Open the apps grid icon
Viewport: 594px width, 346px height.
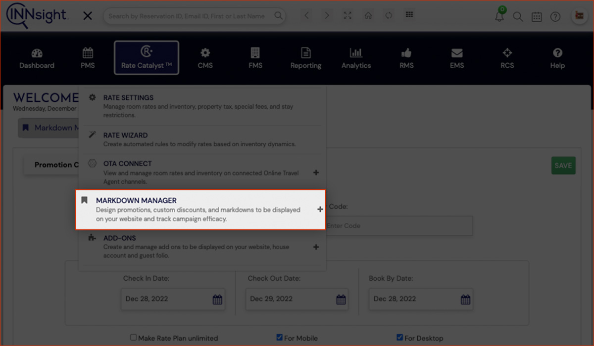409,15
